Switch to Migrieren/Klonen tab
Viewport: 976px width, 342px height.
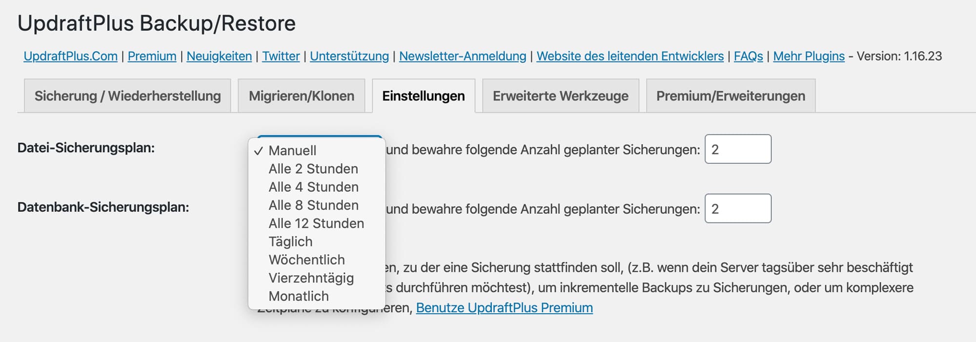(301, 96)
